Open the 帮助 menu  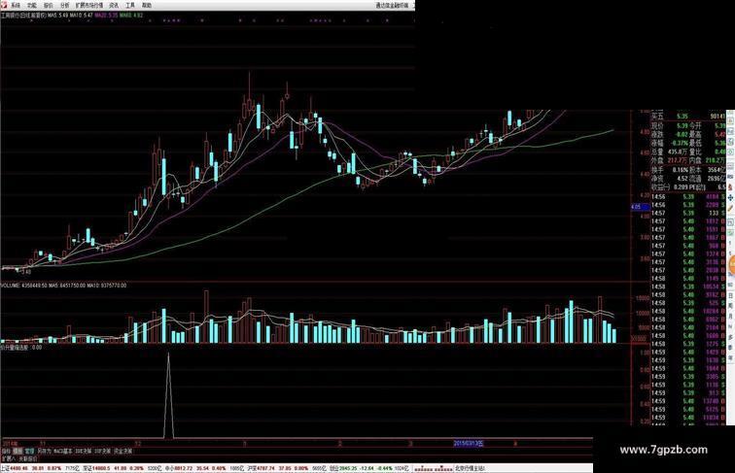pyautogui.click(x=147, y=6)
